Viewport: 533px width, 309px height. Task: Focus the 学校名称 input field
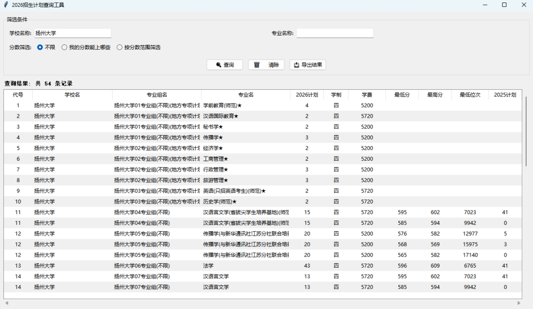point(73,33)
